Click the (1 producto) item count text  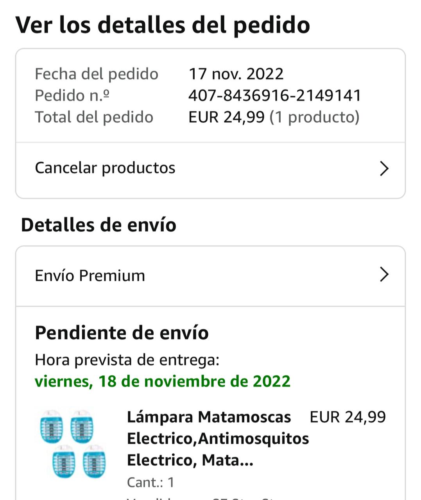[x=315, y=117]
